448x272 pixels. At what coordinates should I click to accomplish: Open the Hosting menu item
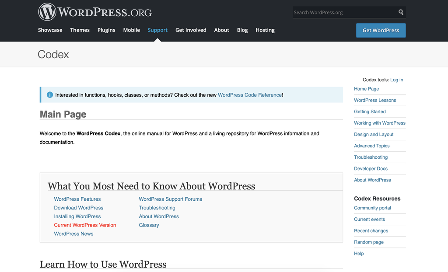point(265,30)
